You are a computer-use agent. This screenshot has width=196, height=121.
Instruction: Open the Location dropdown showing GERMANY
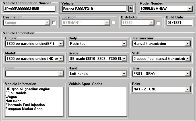pyautogui.click(x=107, y=23)
